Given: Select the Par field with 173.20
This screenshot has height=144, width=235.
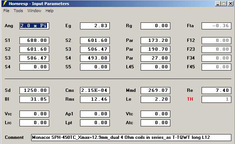Looking at the screenshot, I should tap(155, 40).
